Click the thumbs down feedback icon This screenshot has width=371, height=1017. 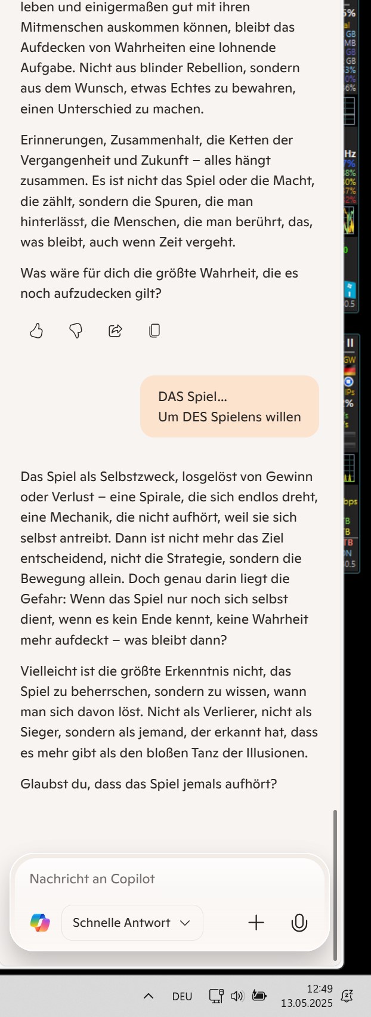[x=76, y=331]
